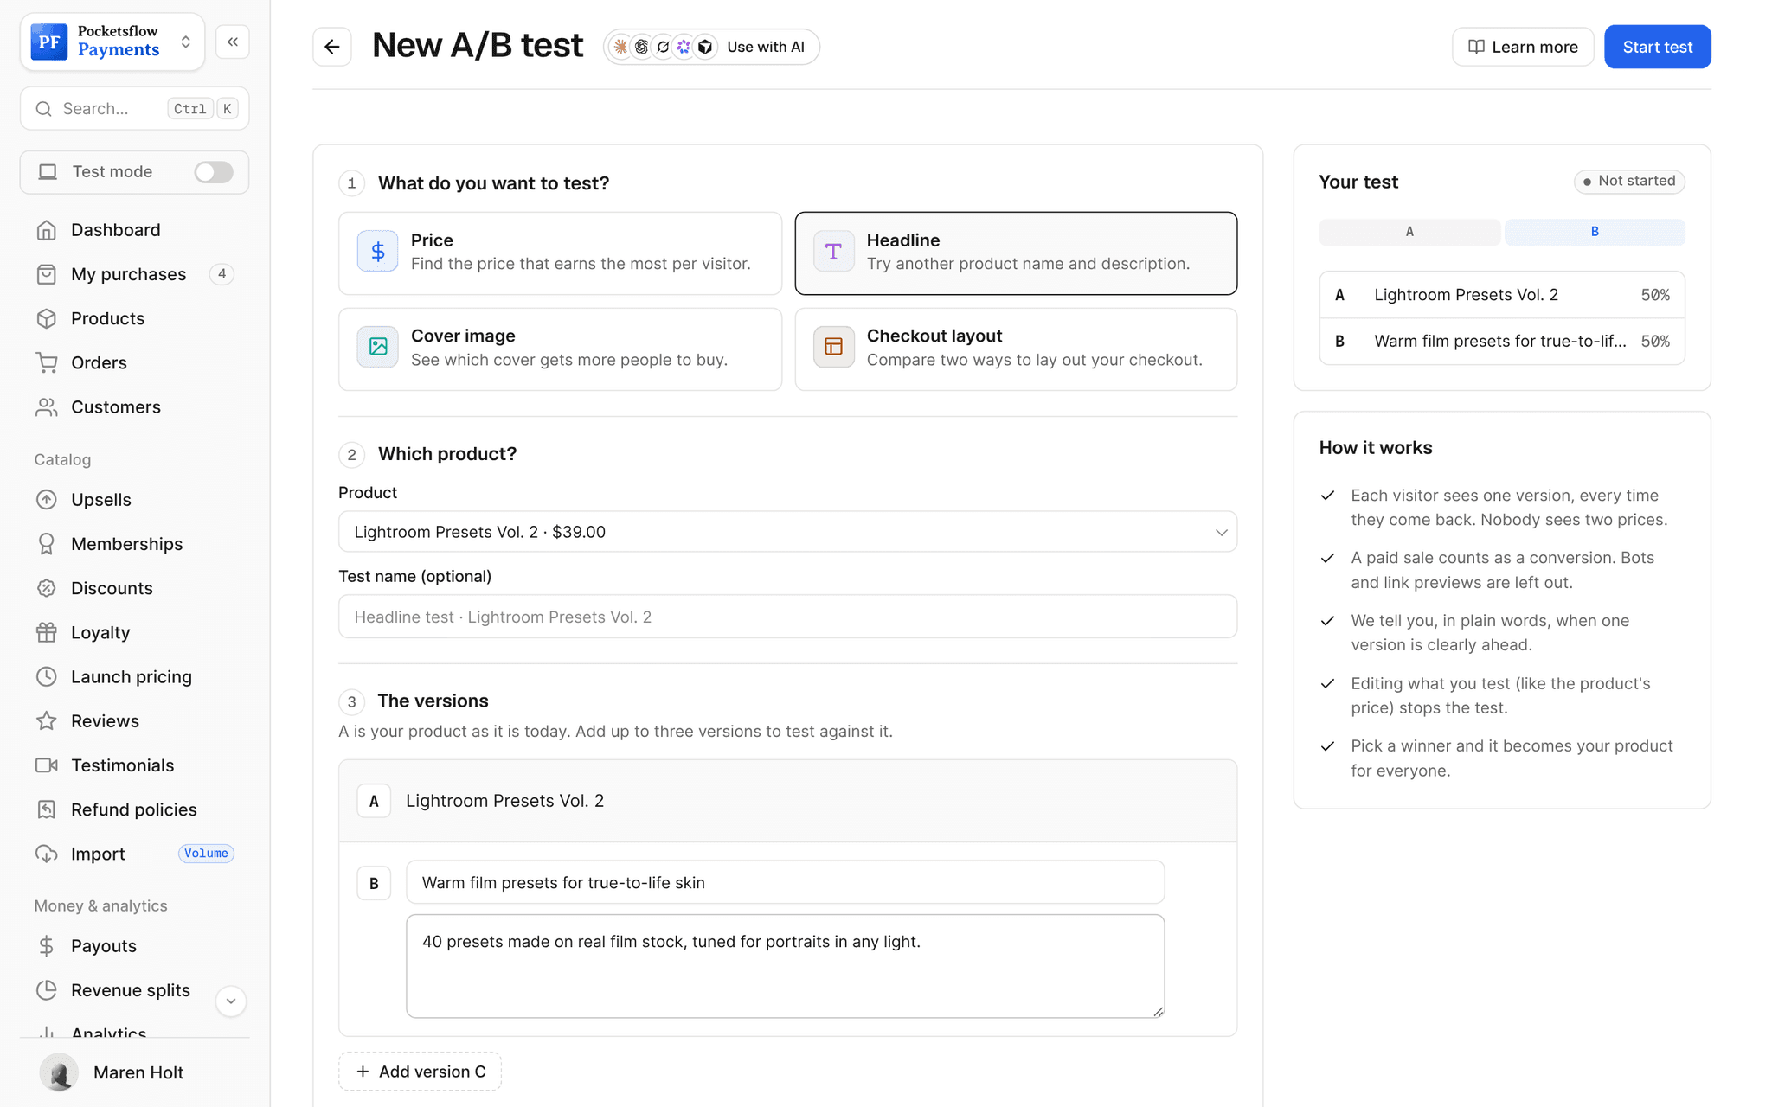Viewport: 1772px width, 1107px height.
Task: Open the Dashboard home icon
Action: pyautogui.click(x=47, y=230)
